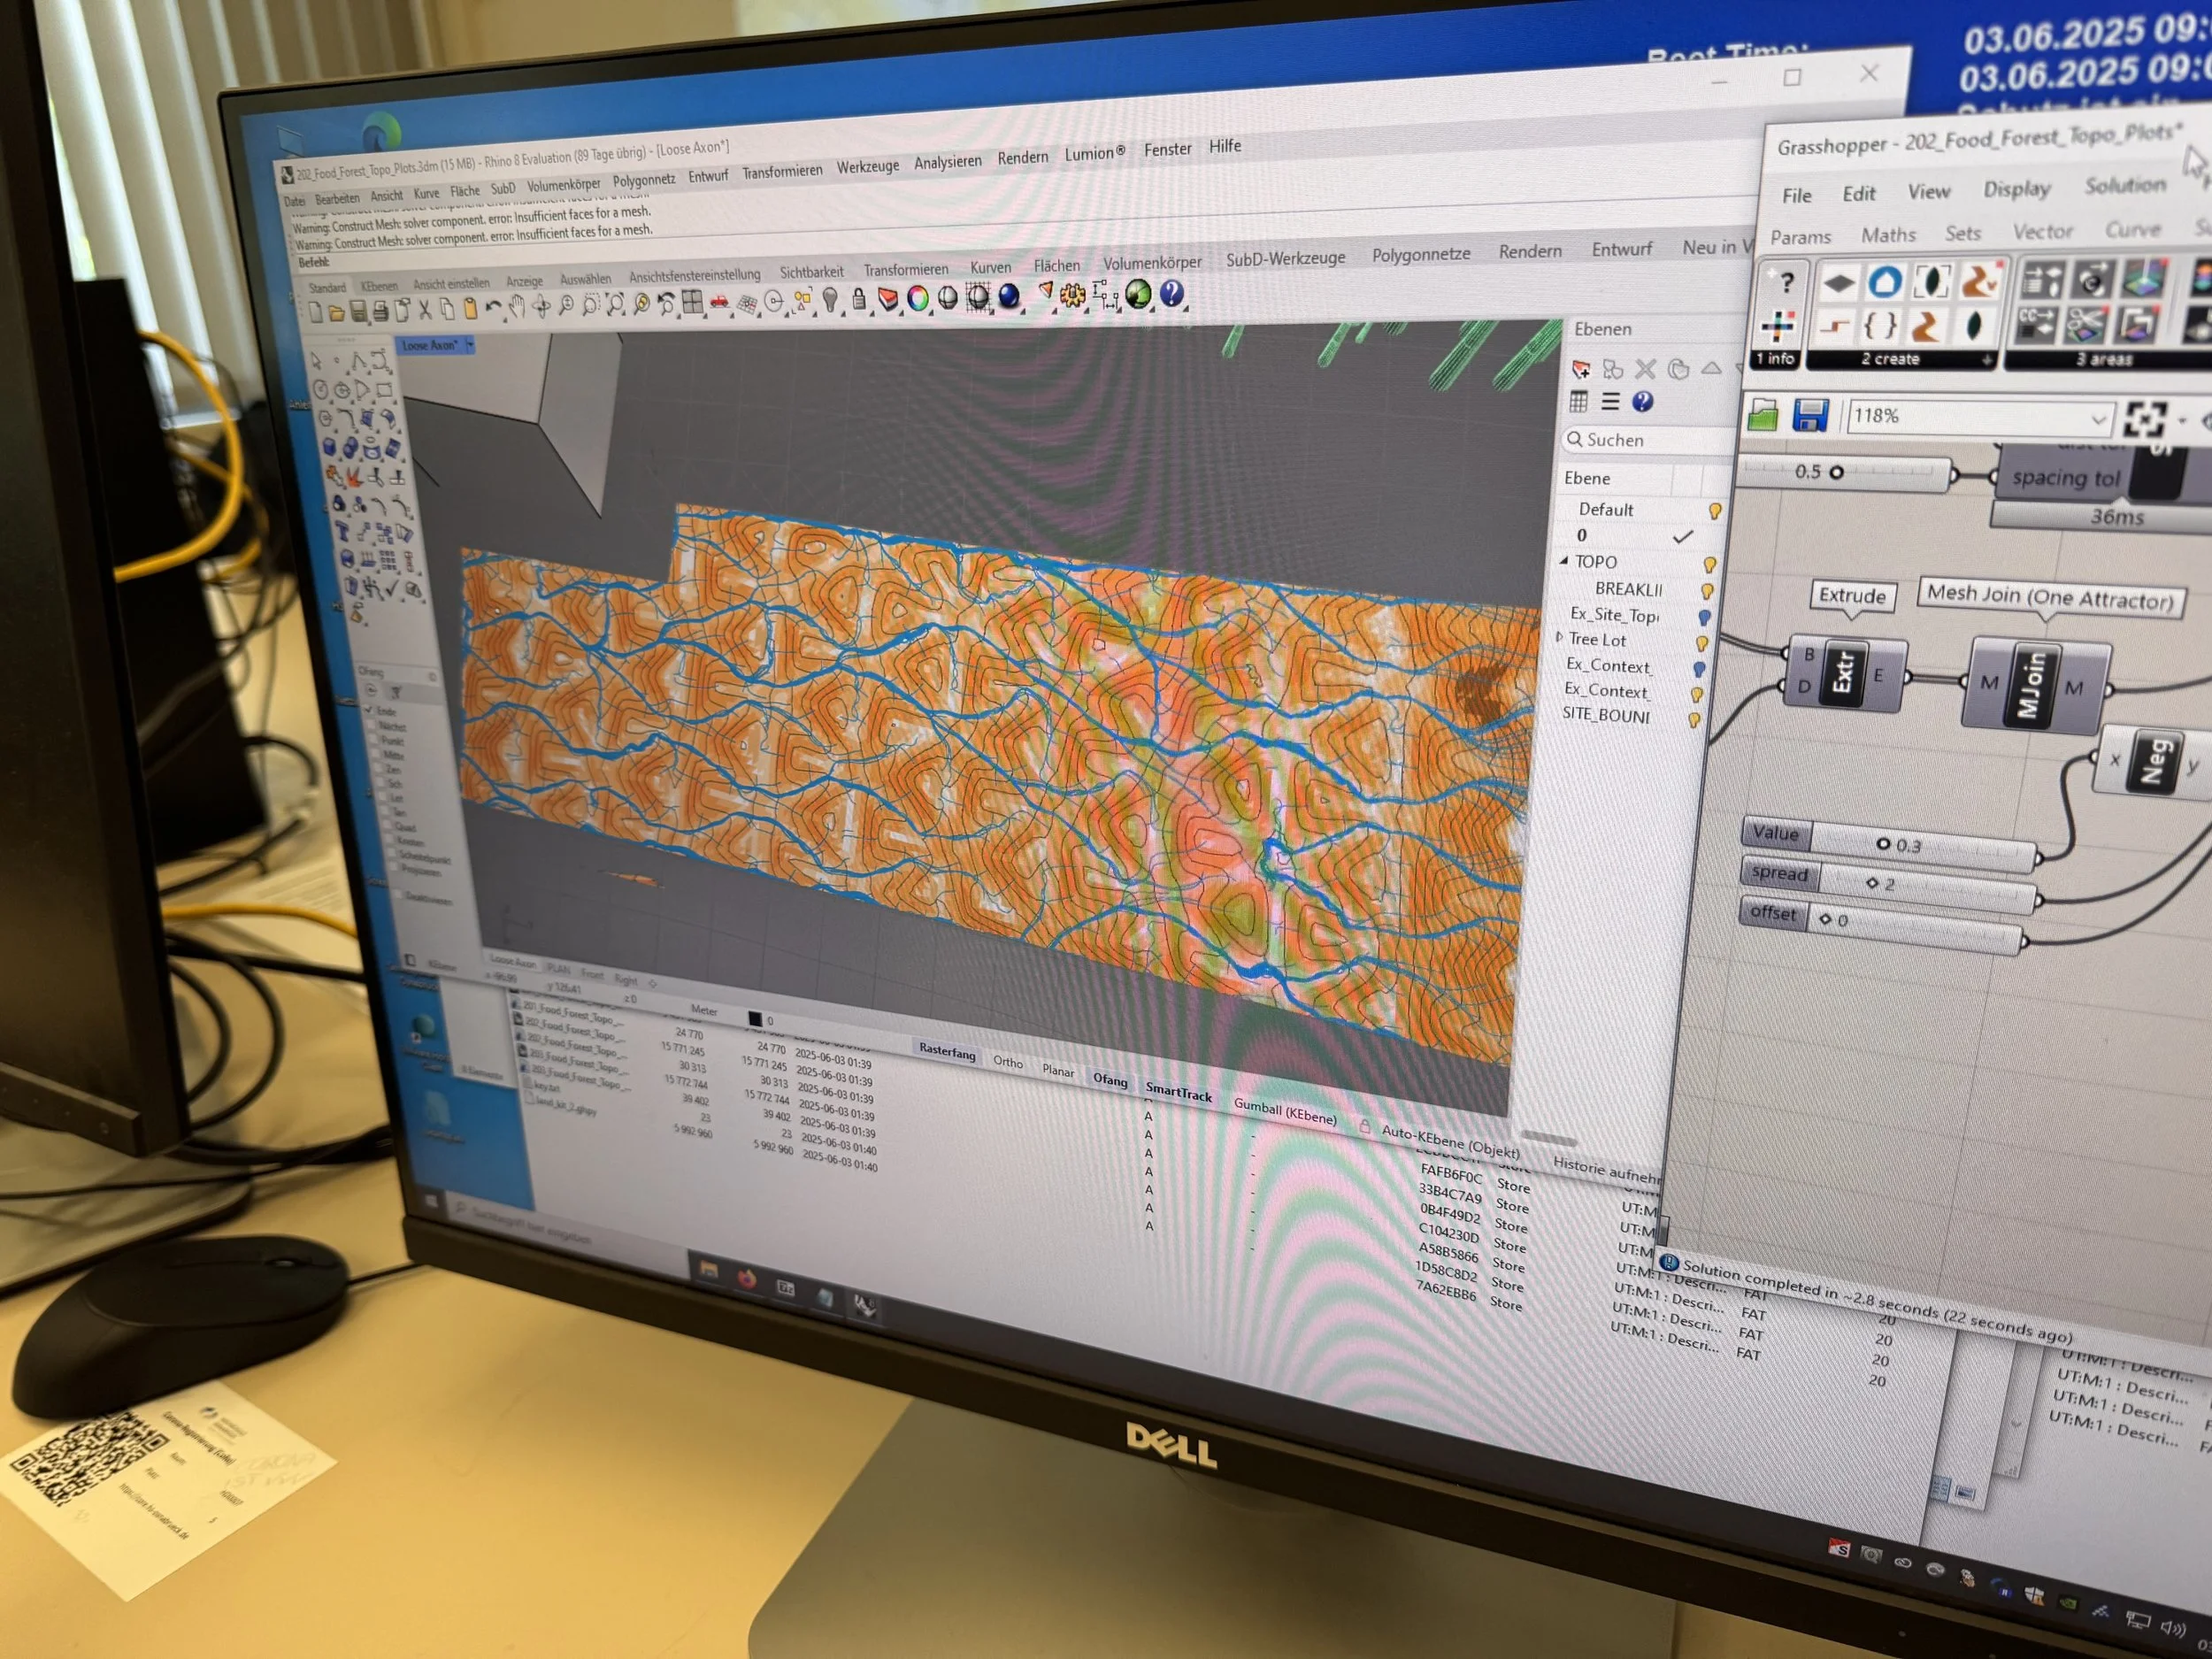Image resolution: width=2212 pixels, height=1659 pixels.
Task: Expand the Tree Lot layer
Action: tap(1559, 637)
